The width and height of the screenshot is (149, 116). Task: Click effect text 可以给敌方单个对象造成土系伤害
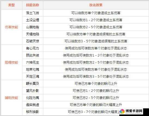[x=96, y=13]
